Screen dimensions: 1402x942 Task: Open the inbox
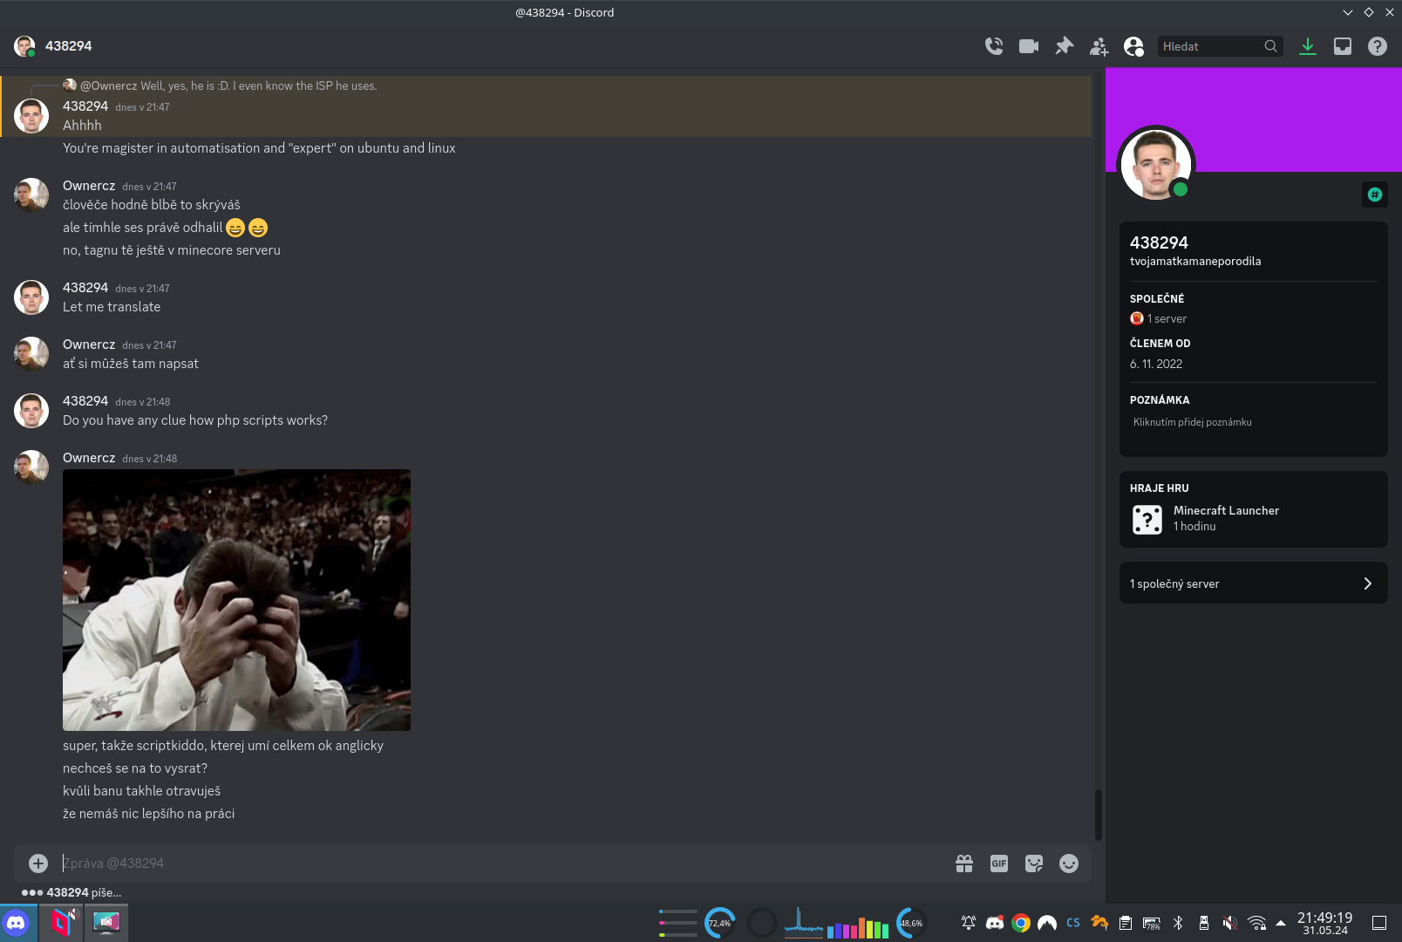tap(1343, 46)
